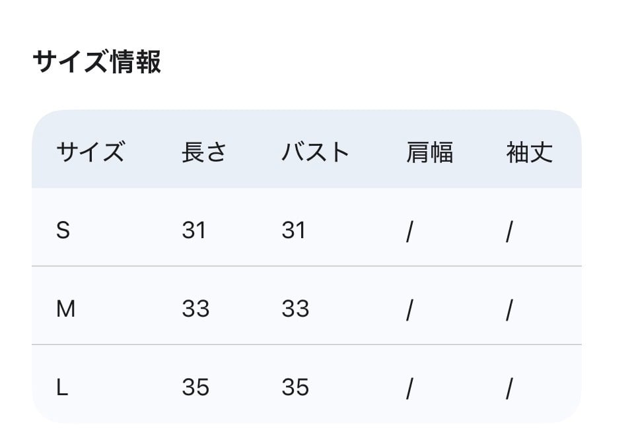Click the 袖丈 column header

click(x=529, y=152)
